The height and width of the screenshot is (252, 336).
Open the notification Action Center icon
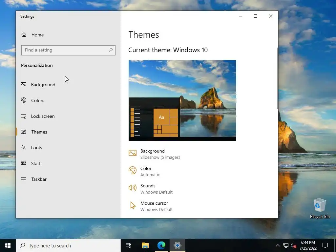click(325, 245)
